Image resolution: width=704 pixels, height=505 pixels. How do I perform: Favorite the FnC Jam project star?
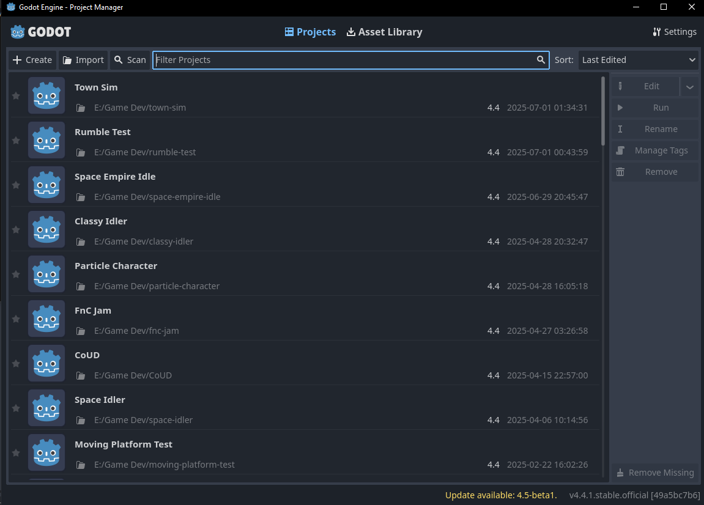click(x=16, y=319)
